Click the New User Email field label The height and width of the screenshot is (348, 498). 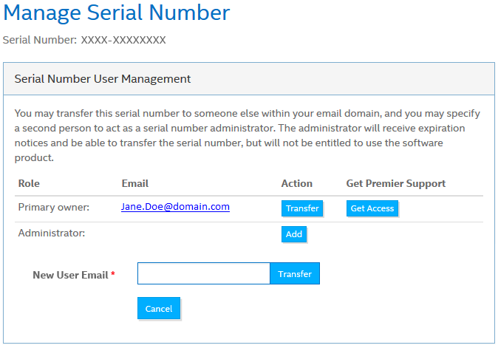(x=69, y=275)
